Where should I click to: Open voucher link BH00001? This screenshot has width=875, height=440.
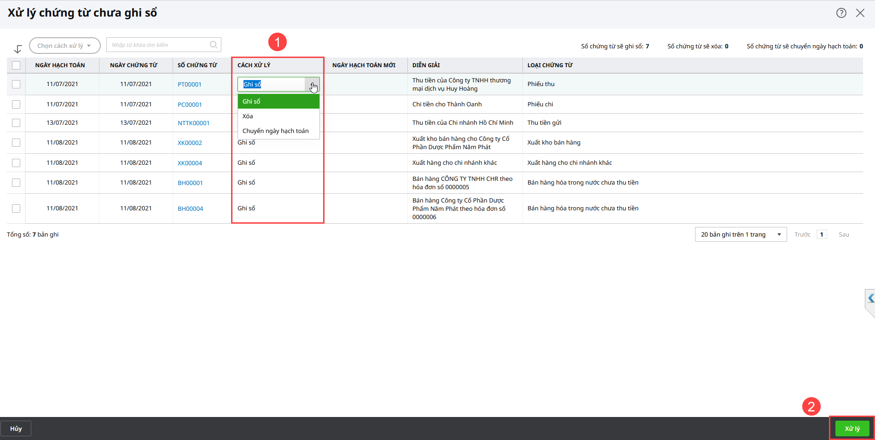(190, 183)
